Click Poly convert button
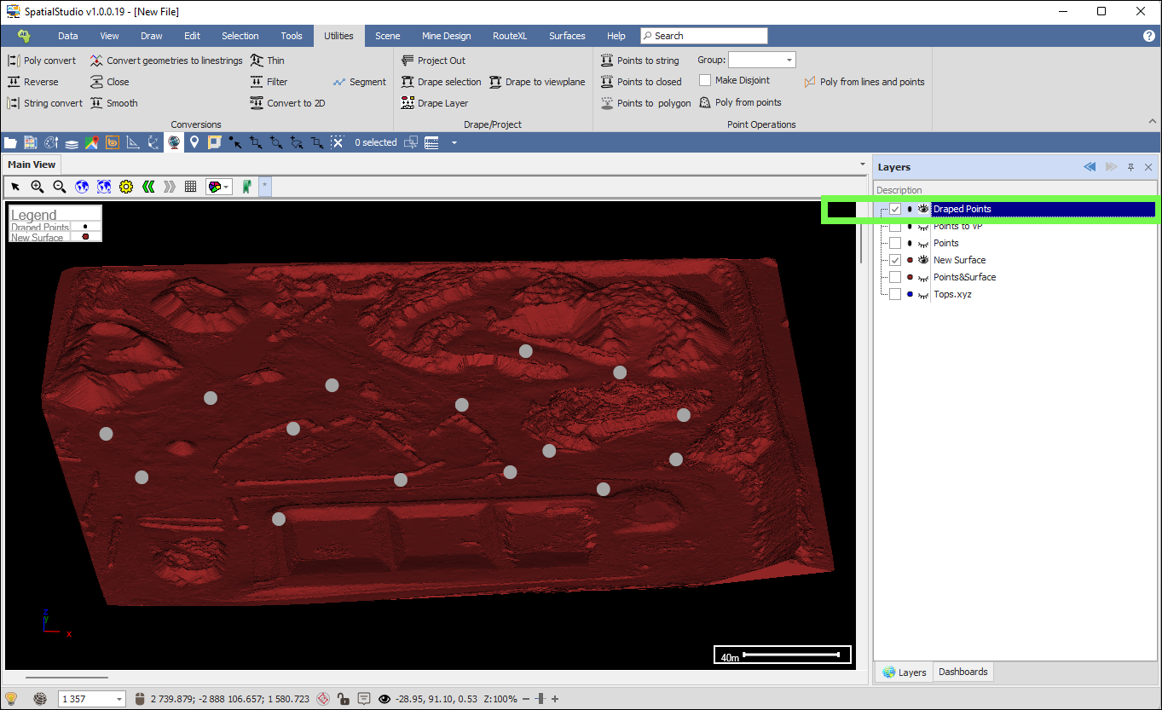This screenshot has height=710, width=1162. [42, 61]
